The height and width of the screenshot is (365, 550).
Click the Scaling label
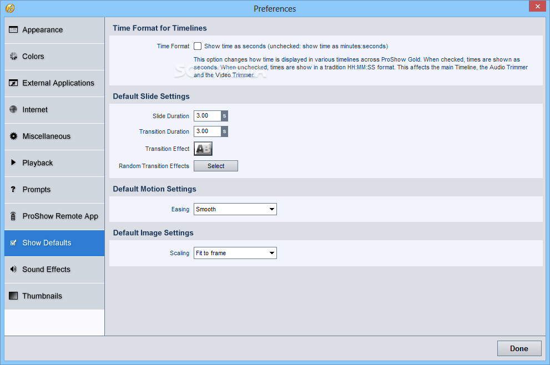(x=179, y=253)
